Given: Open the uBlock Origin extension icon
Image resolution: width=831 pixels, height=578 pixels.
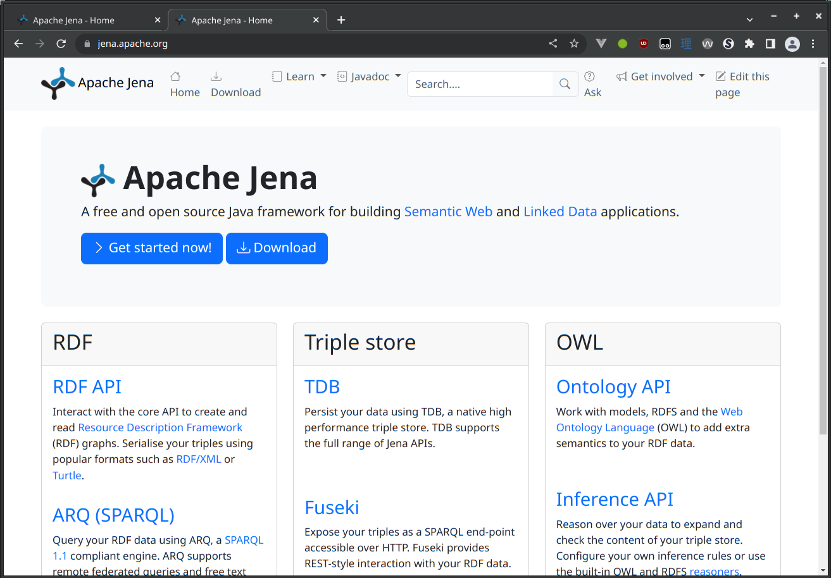Looking at the screenshot, I should point(644,44).
